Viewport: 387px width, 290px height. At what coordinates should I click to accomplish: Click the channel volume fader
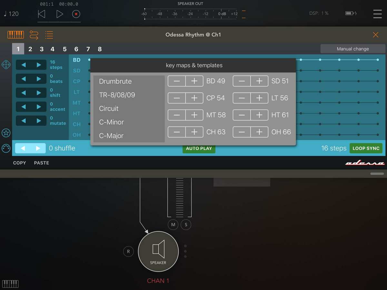point(180,197)
